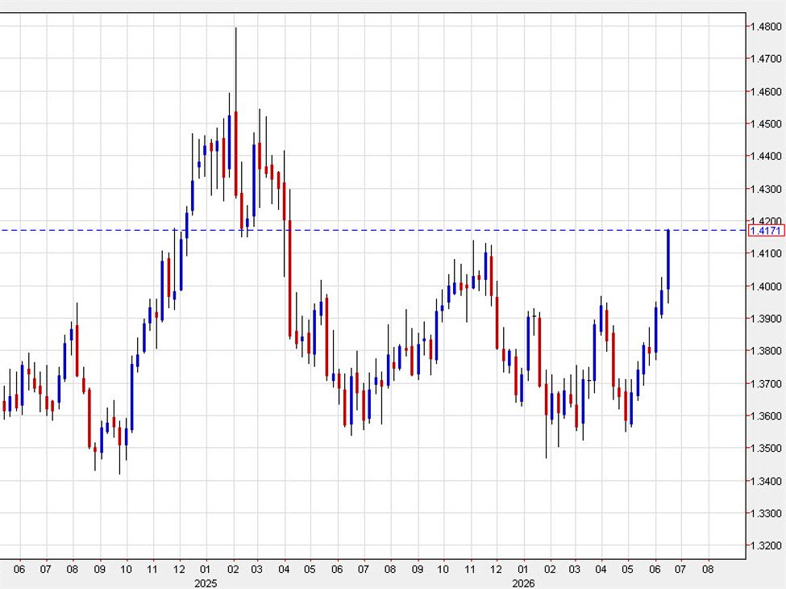Click the latest blue candle at 1.4171
The image size is (786, 589).
pyautogui.click(x=668, y=259)
